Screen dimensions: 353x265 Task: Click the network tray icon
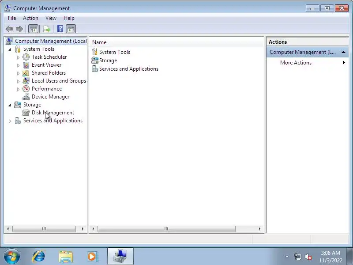tap(297, 257)
